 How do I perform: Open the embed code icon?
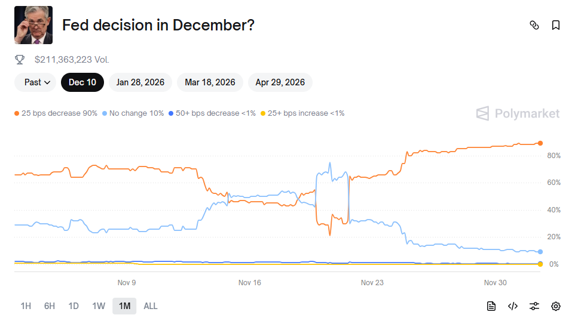coord(513,306)
